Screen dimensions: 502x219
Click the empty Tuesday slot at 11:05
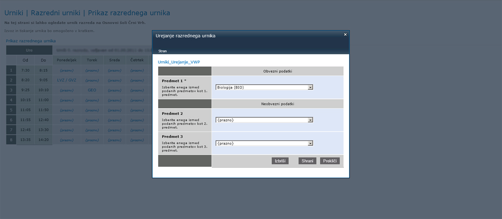(x=92, y=110)
